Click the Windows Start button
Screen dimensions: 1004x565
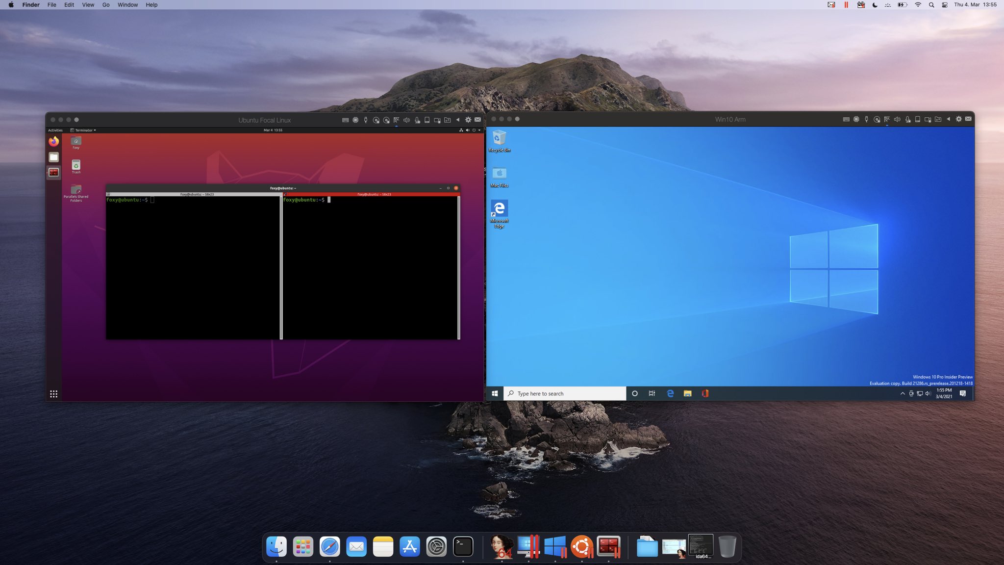click(495, 393)
